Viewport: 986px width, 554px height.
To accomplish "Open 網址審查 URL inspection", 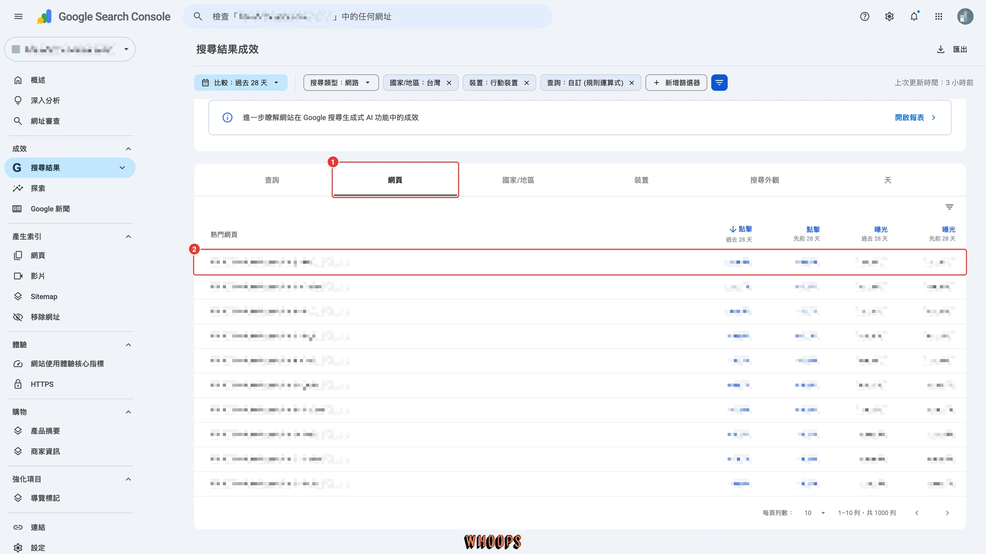I will pyautogui.click(x=70, y=121).
